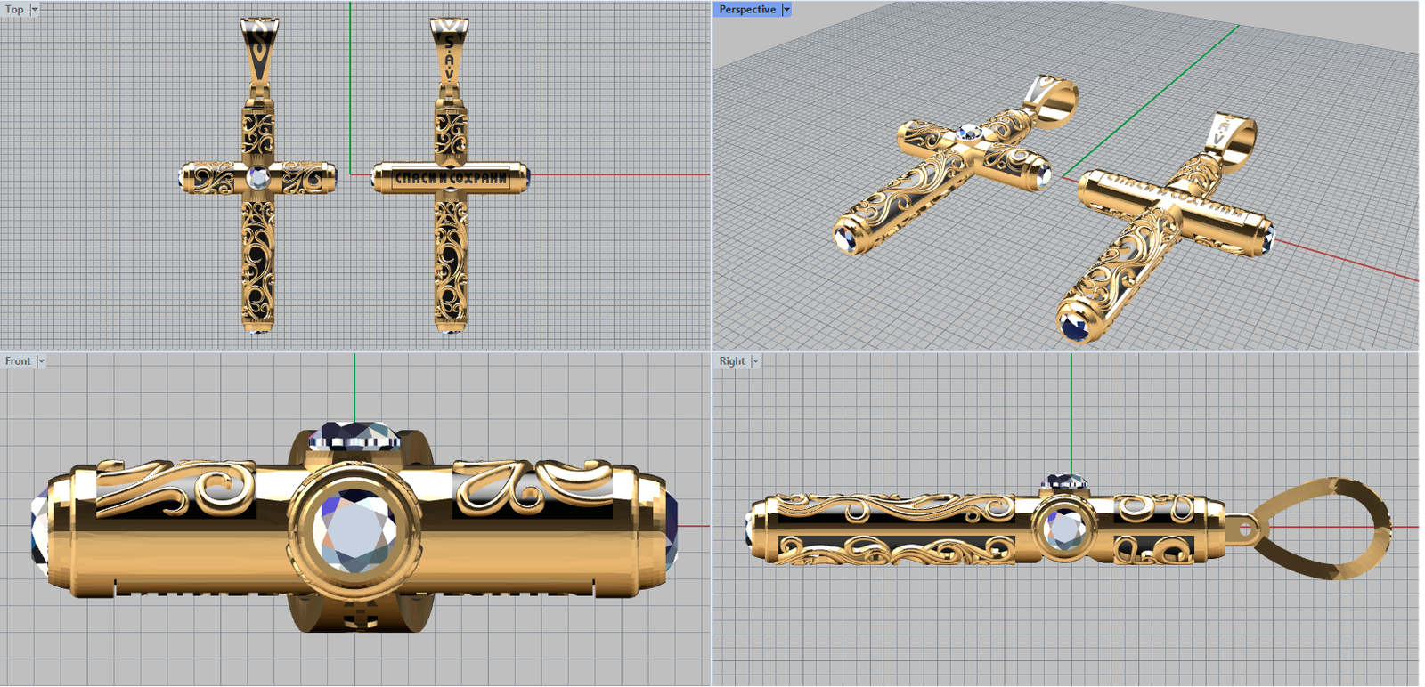Open the Right viewport dropdown arrow

pyautogui.click(x=755, y=361)
